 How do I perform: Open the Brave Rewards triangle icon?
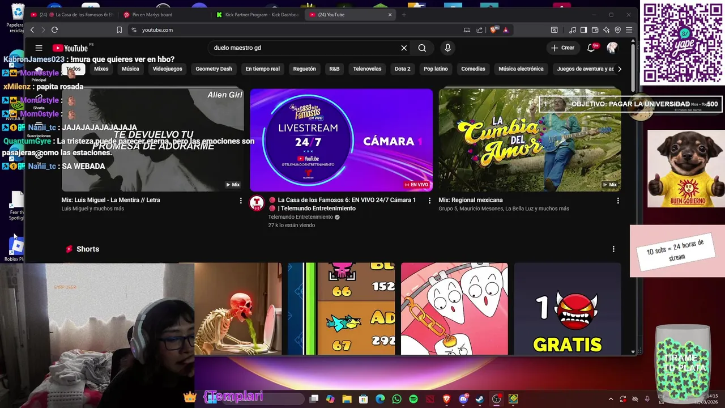[x=506, y=29]
